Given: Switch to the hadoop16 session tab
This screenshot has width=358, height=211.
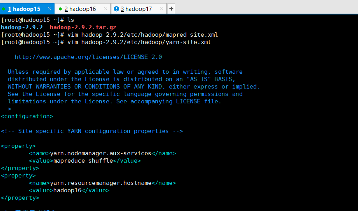Looking at the screenshot, I should pos(83,9).
